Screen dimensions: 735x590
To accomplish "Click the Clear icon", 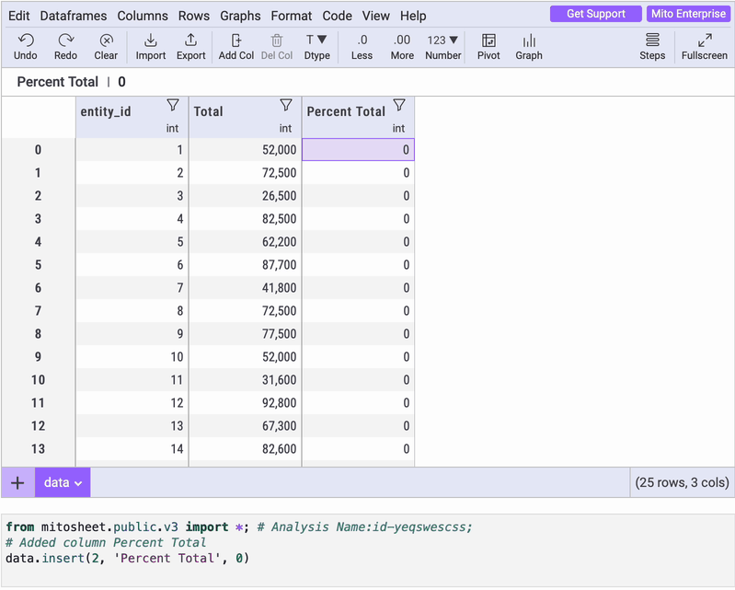I will (x=106, y=40).
